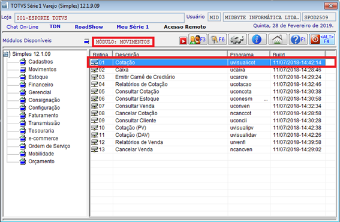Click the Tesouraria module icon
This screenshot has height=222, width=340.
click(x=23, y=131)
